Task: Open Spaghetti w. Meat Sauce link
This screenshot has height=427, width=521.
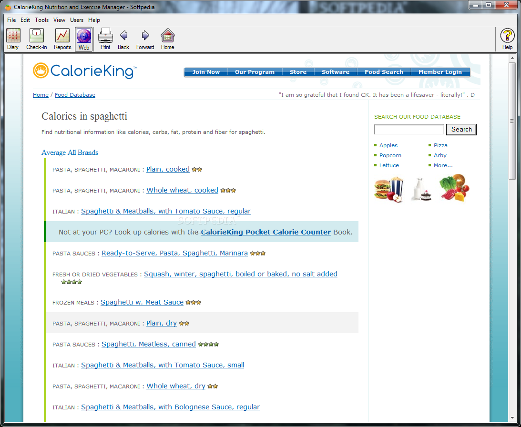Action: (142, 303)
